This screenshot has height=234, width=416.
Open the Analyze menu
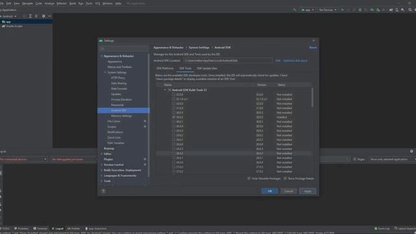click(49, 3)
